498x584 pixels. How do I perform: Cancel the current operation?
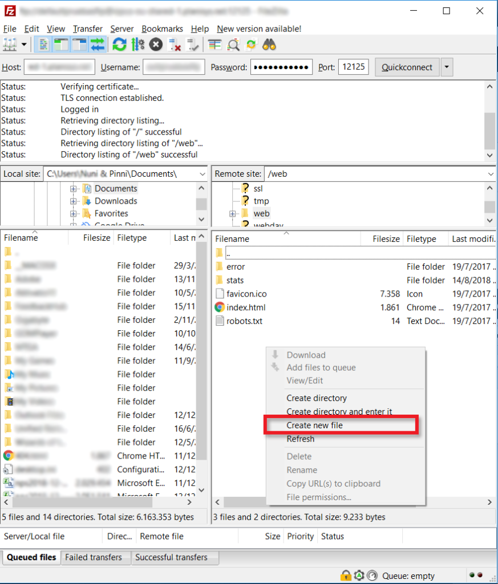coord(156,44)
